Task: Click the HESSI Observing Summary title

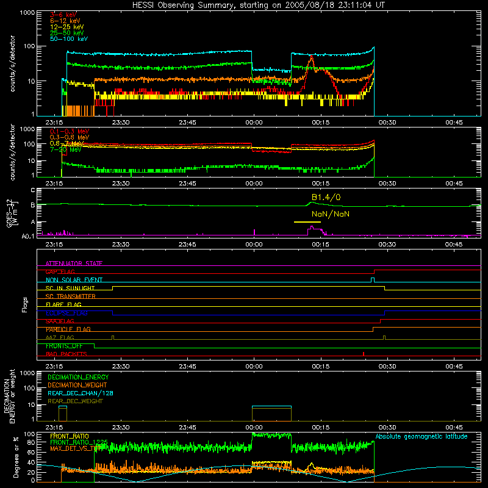Action: click(x=258, y=5)
